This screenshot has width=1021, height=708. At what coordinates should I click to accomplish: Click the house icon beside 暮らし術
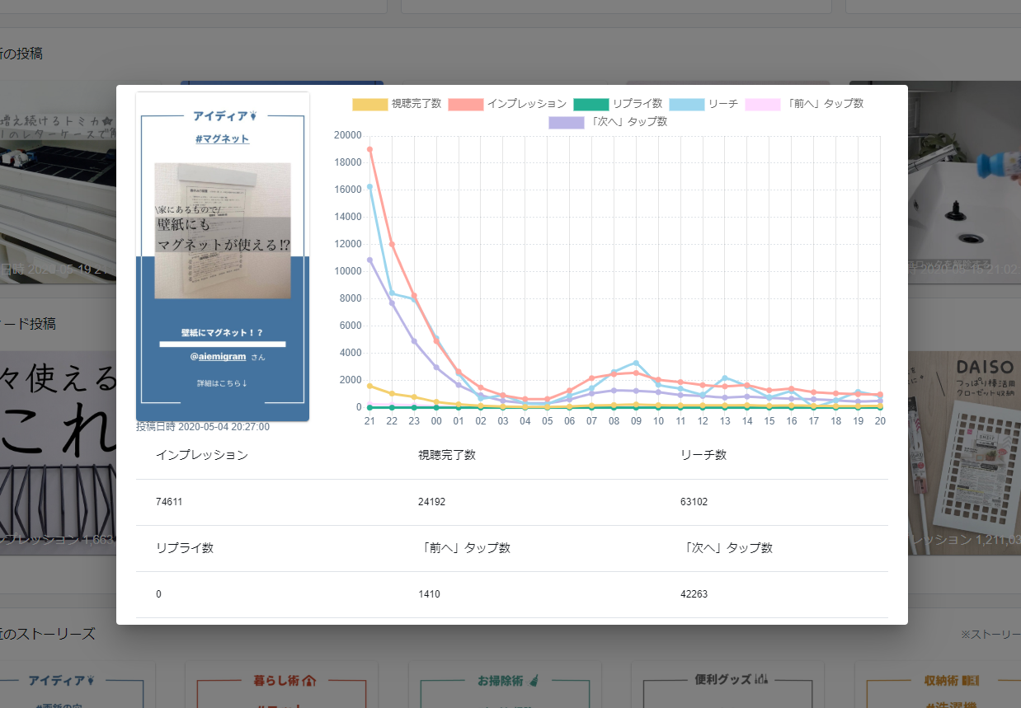(x=309, y=682)
